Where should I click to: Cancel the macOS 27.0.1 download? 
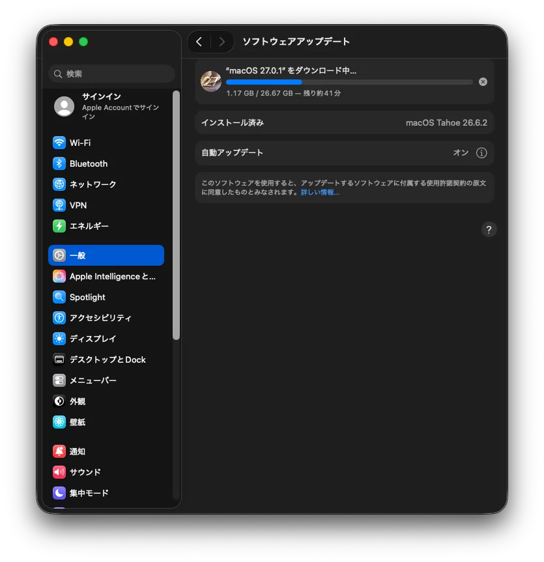point(483,81)
